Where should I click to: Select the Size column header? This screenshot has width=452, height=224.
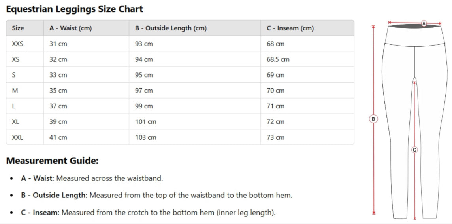pyautogui.click(x=18, y=28)
